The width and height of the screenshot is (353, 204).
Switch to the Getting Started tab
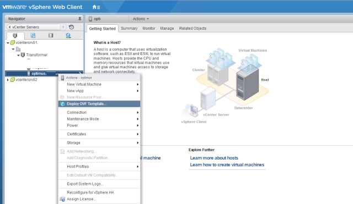click(102, 29)
